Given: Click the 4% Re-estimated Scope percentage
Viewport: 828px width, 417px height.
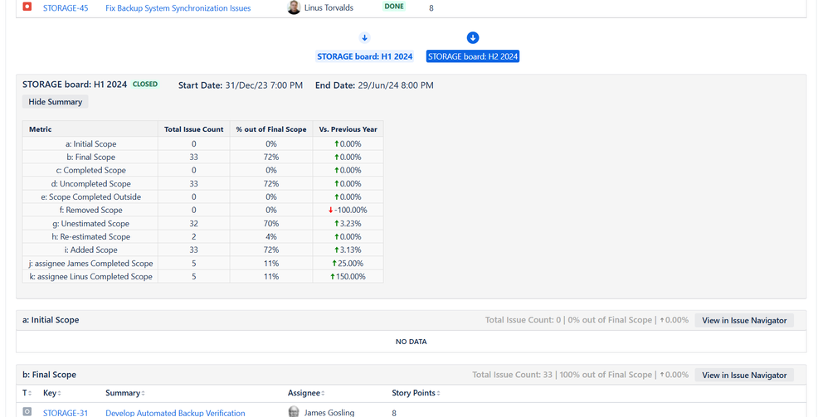Looking at the screenshot, I should coord(271,236).
